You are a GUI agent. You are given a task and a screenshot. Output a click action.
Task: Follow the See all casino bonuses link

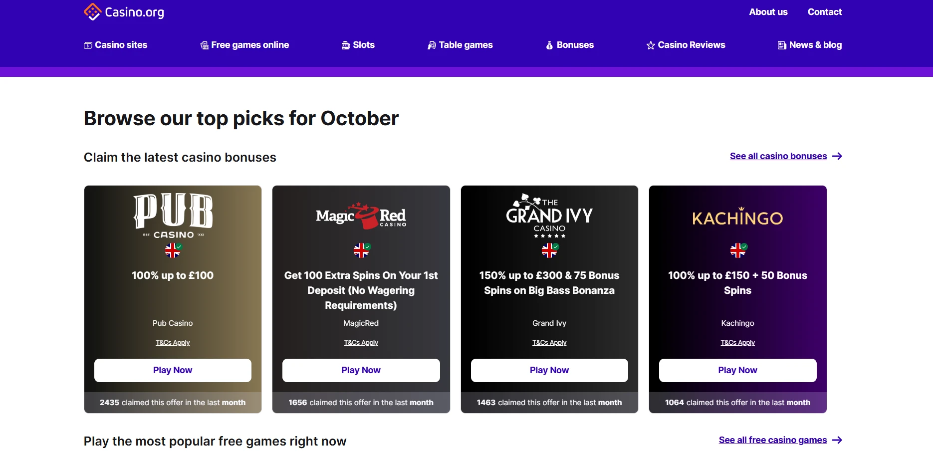tap(778, 156)
